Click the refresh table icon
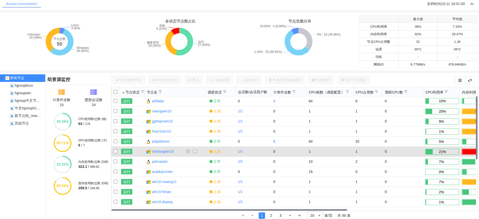Viewport: 479px width, 219px height. tap(470, 80)
